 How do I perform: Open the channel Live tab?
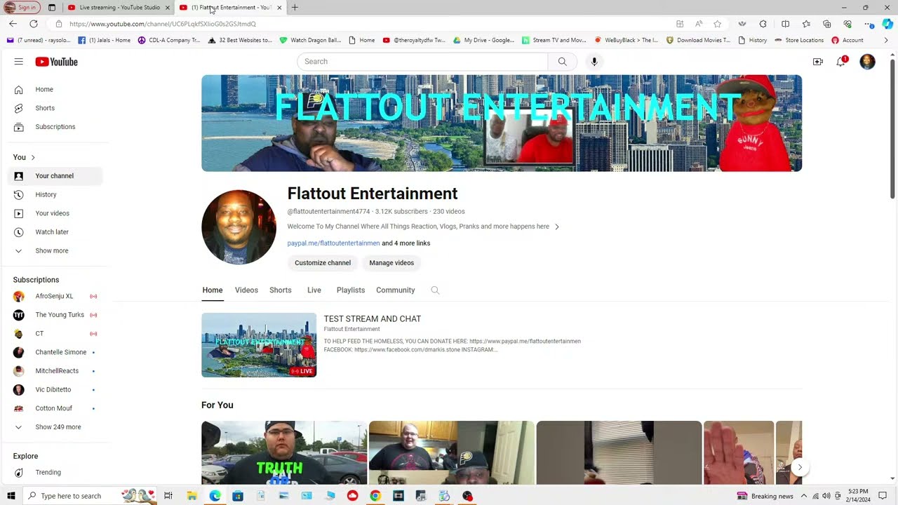314,290
